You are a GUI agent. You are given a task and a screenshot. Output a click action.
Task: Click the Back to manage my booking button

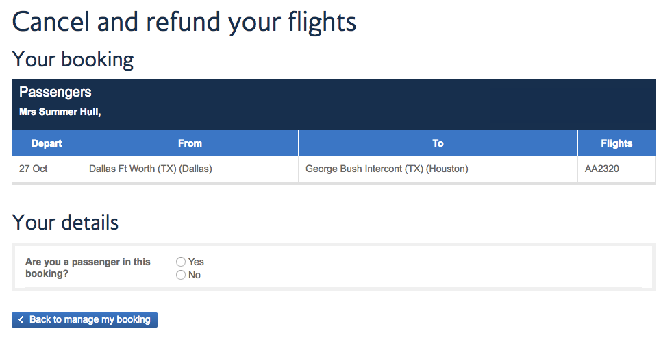point(85,319)
